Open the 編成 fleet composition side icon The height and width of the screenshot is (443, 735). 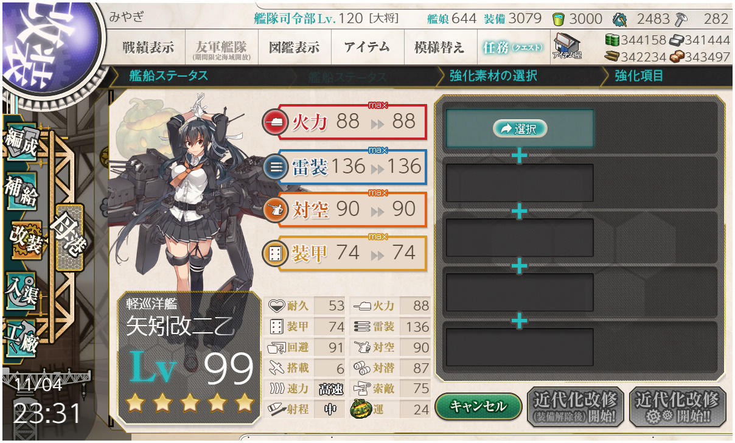pyautogui.click(x=22, y=141)
